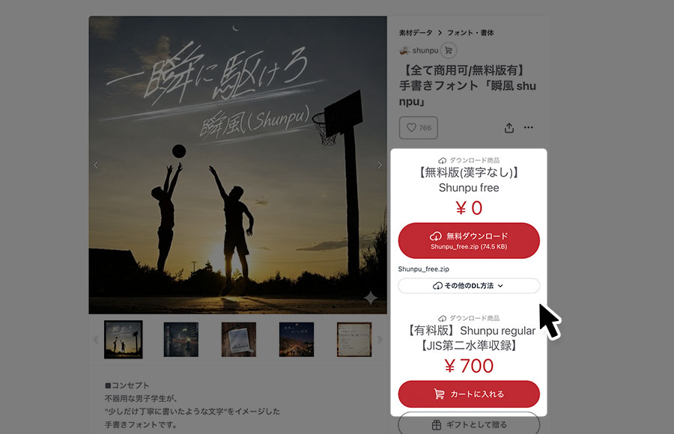Click the share upload icon

[509, 128]
